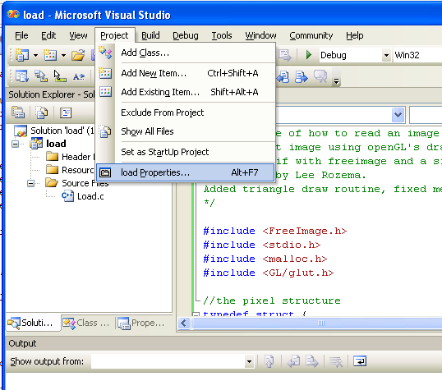442x390 pixels.
Task: Open the View menu
Action: click(x=78, y=35)
